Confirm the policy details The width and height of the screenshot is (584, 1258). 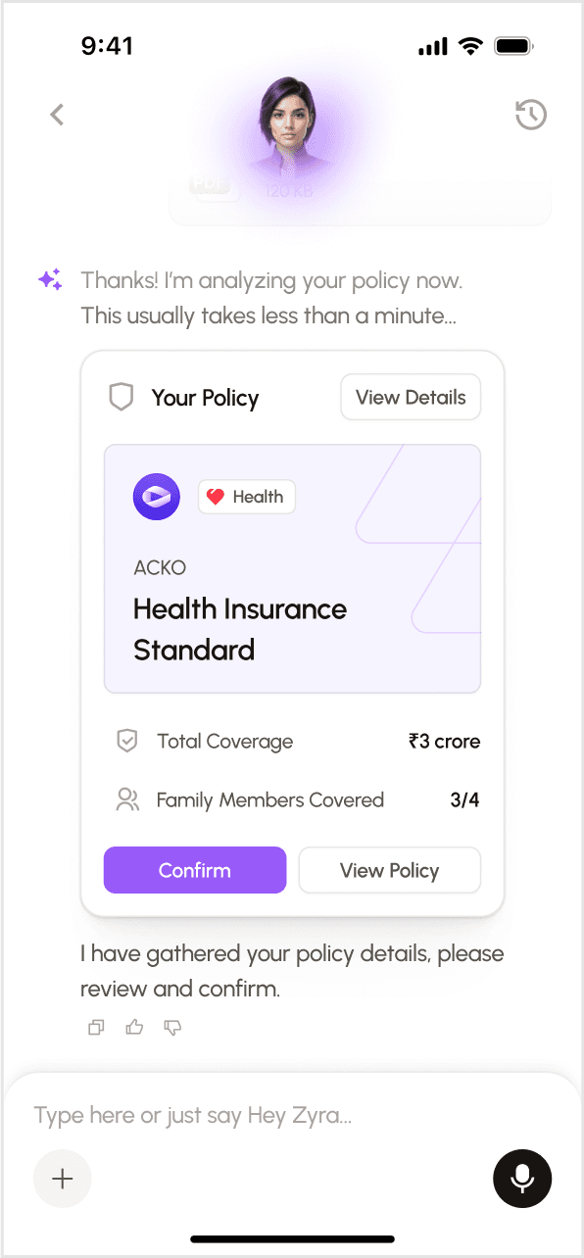194,870
